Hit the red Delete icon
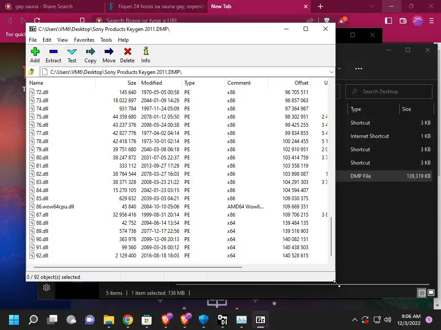Screen dimensions: 441x330 (127, 55)
